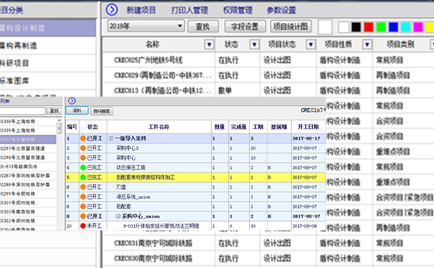Image resolution: width=434 pixels, height=268 pixels.
Task: Click the 刀盘 work-item name cell
Action: point(159,187)
